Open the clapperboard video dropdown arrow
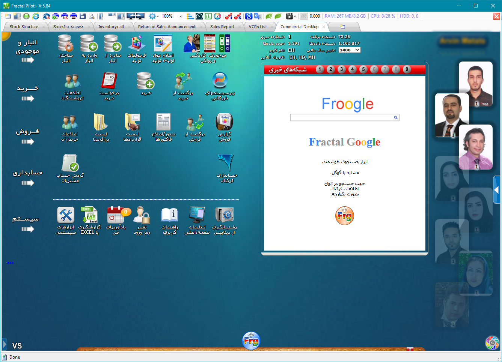502x362 pixels. [x=295, y=16]
